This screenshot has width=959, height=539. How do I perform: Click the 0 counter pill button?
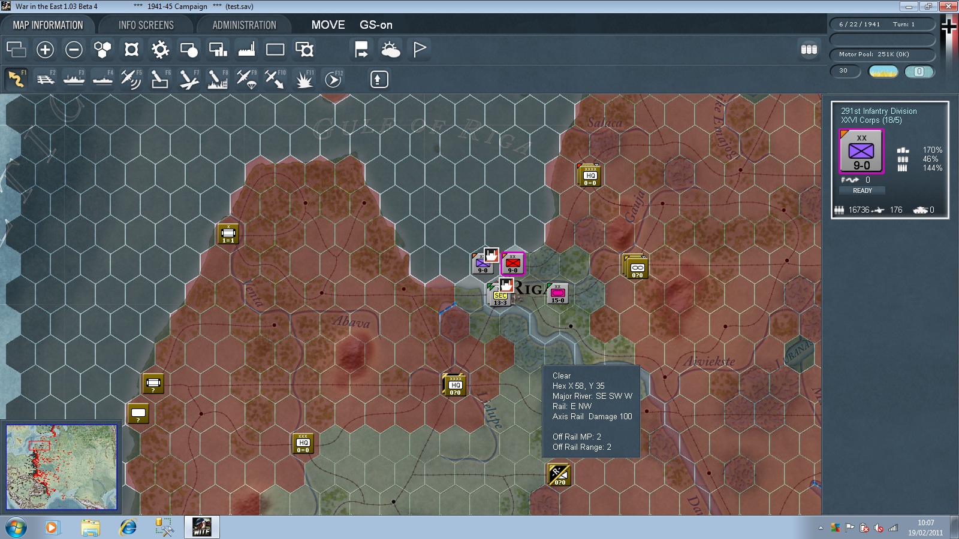pos(919,72)
